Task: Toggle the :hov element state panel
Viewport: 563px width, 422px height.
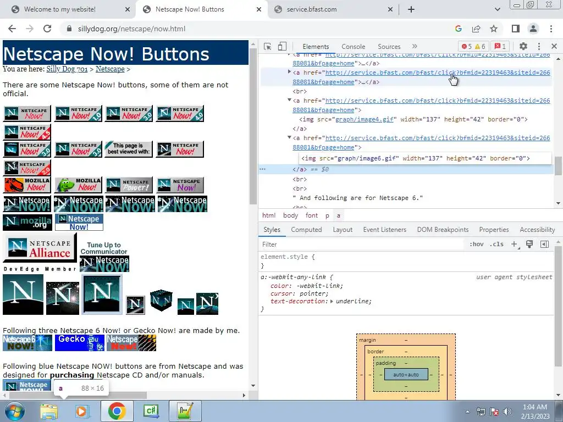Action: (x=477, y=245)
